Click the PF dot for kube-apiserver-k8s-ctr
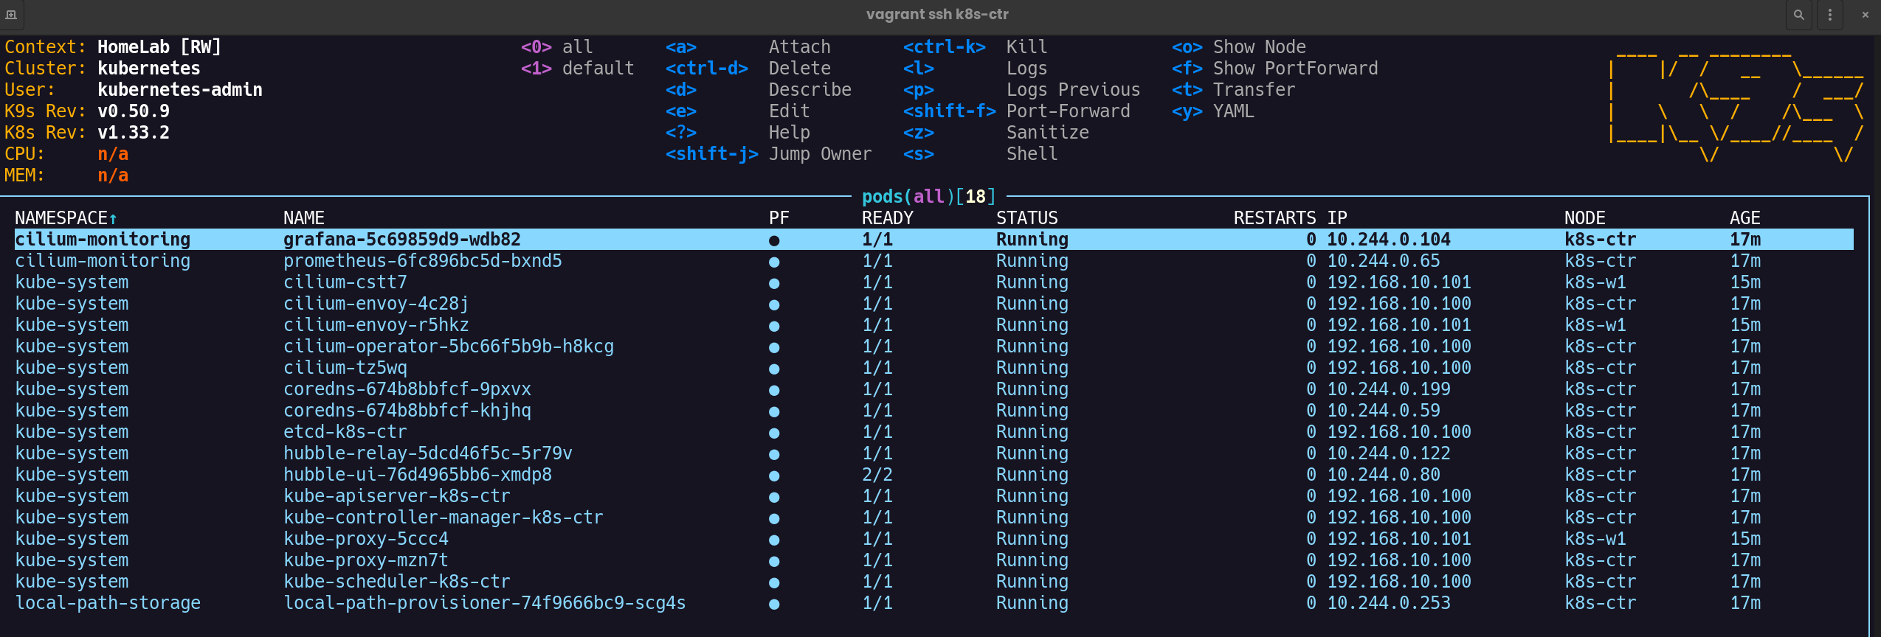The height and width of the screenshot is (637, 1881). [x=774, y=497]
